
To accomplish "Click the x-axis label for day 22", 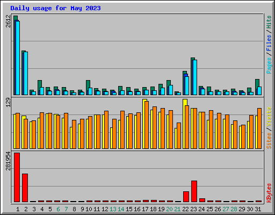I will coord(185,209).
